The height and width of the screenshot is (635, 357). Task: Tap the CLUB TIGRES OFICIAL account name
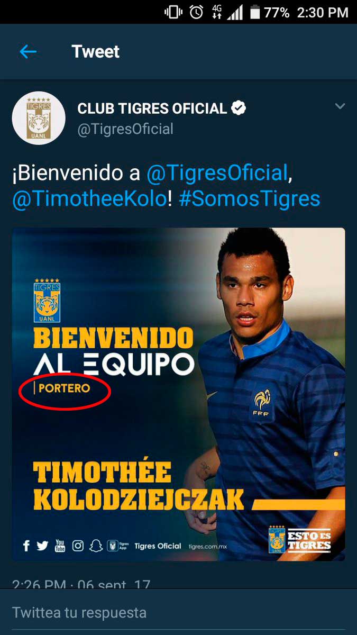[152, 108]
